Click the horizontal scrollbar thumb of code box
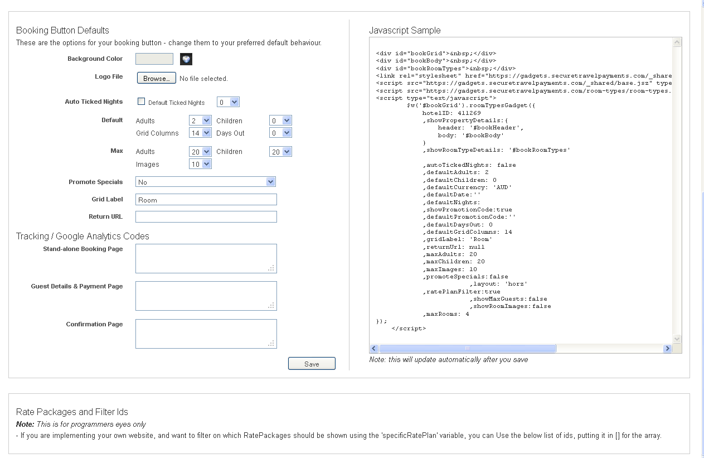704x458 pixels. tap(468, 349)
